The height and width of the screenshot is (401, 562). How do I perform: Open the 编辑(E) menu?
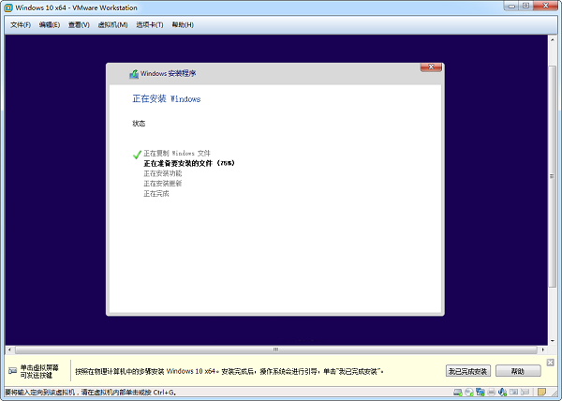pos(50,24)
